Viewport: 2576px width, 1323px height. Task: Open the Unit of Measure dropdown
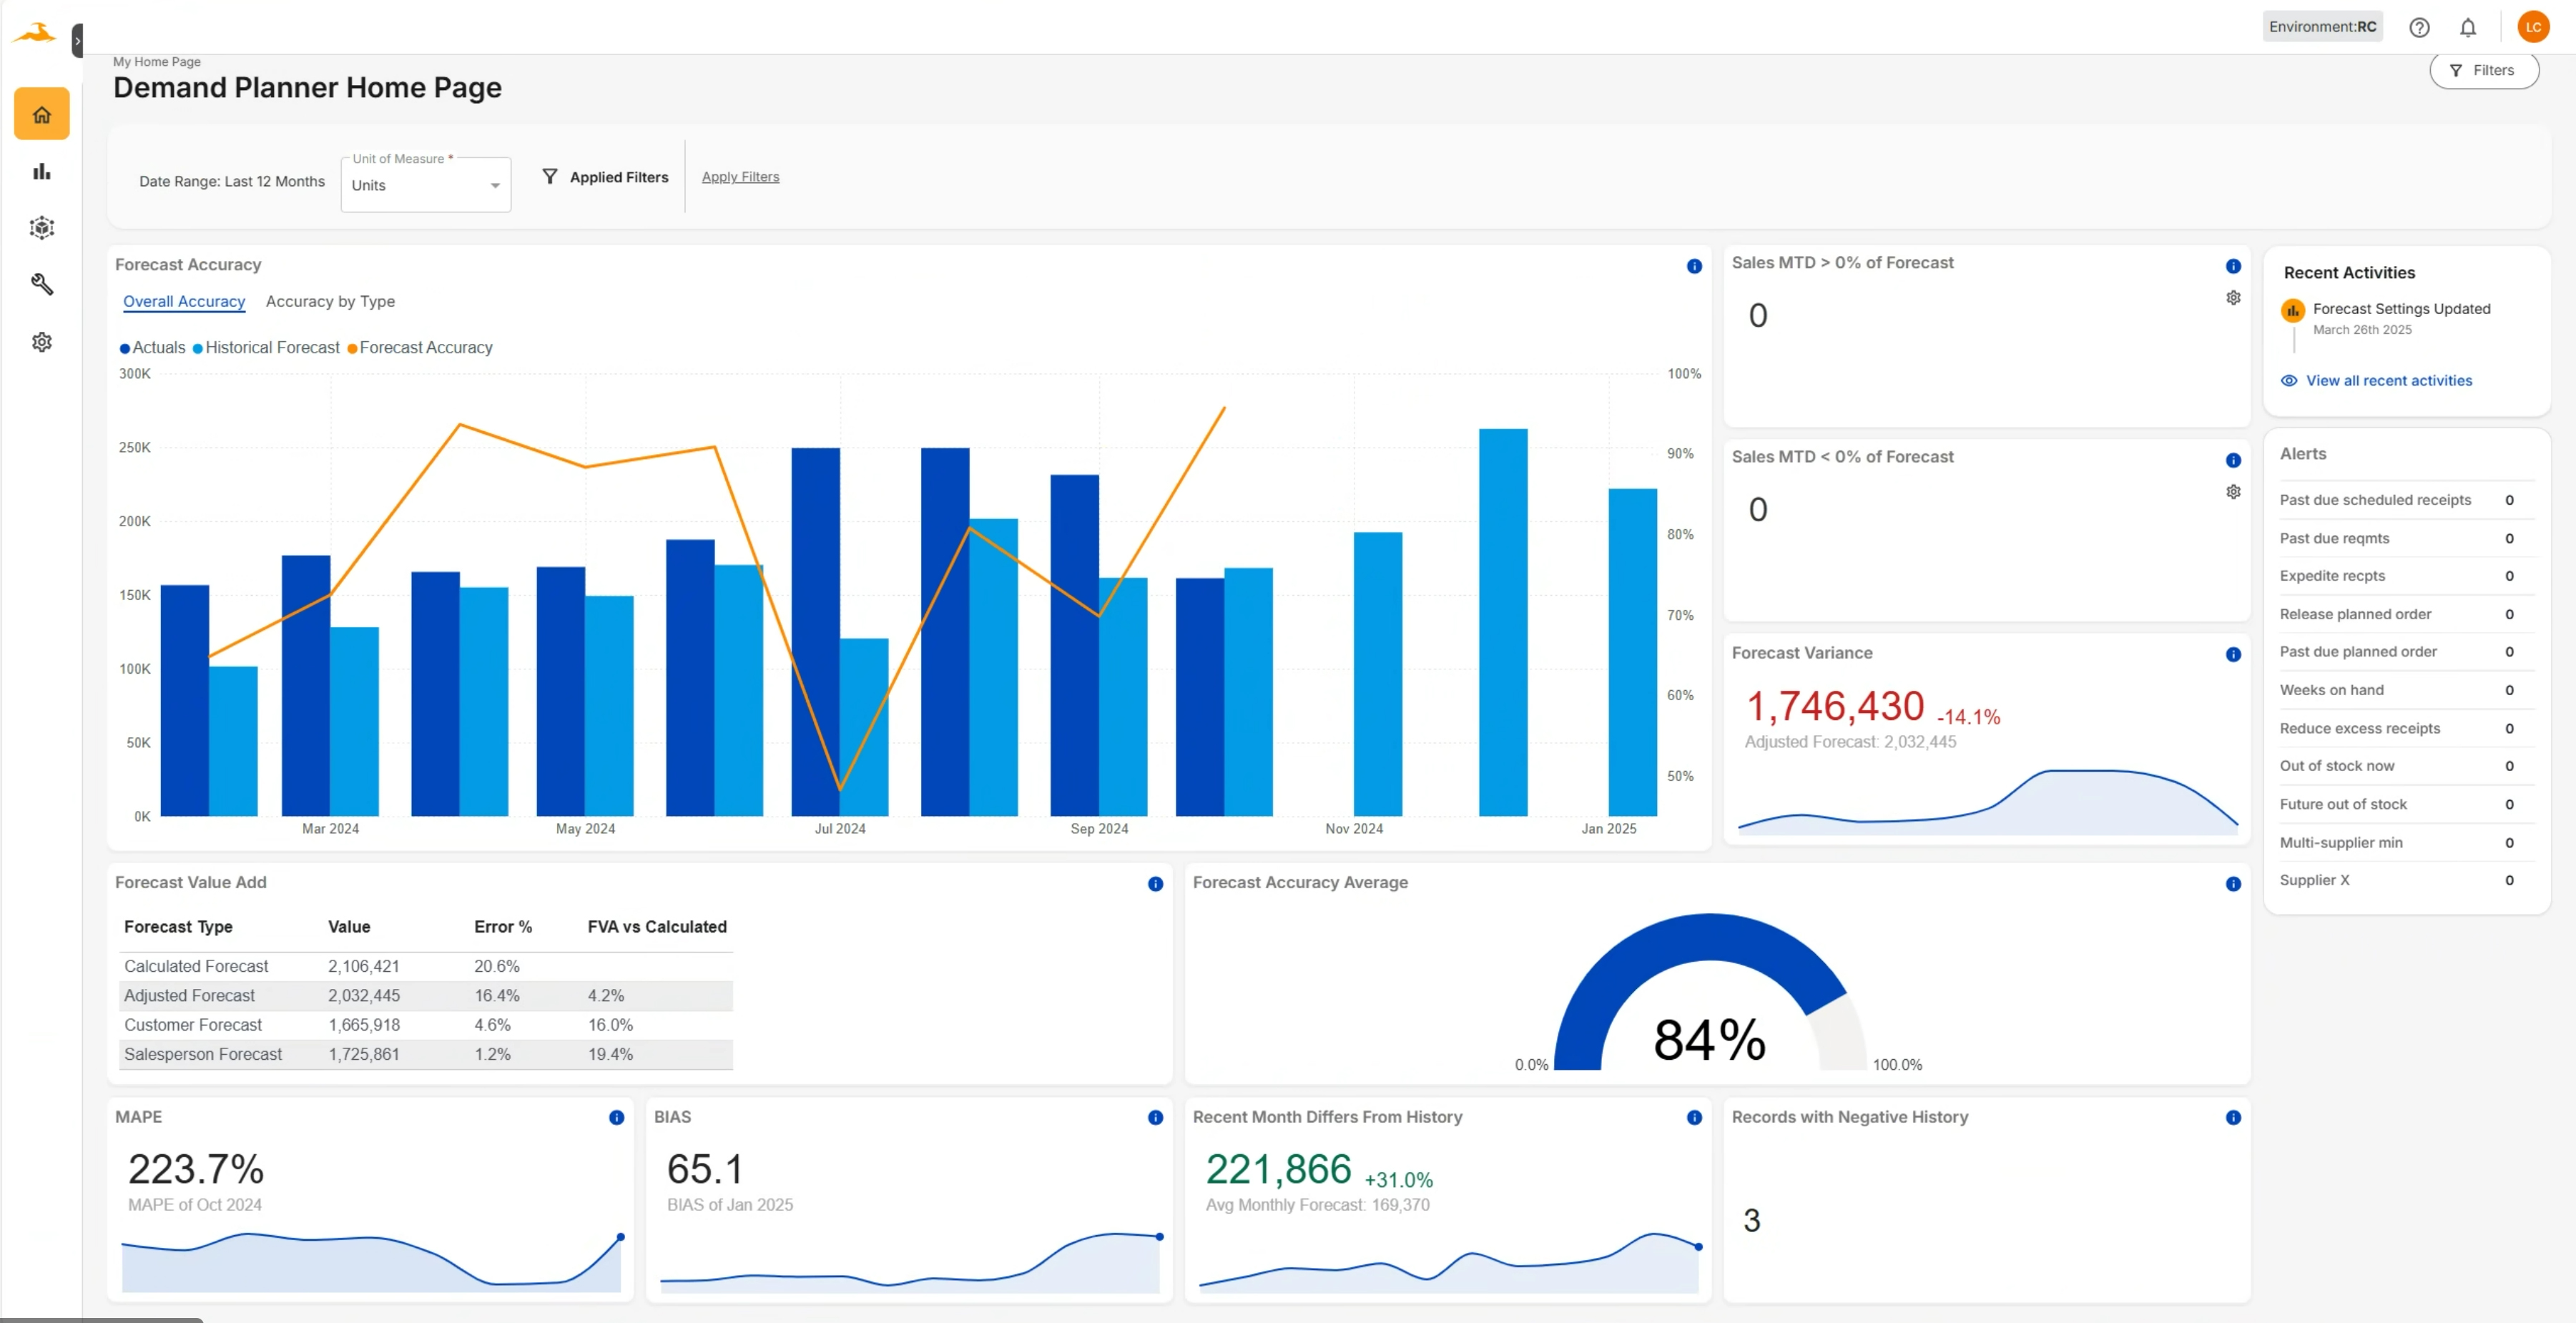click(x=425, y=185)
